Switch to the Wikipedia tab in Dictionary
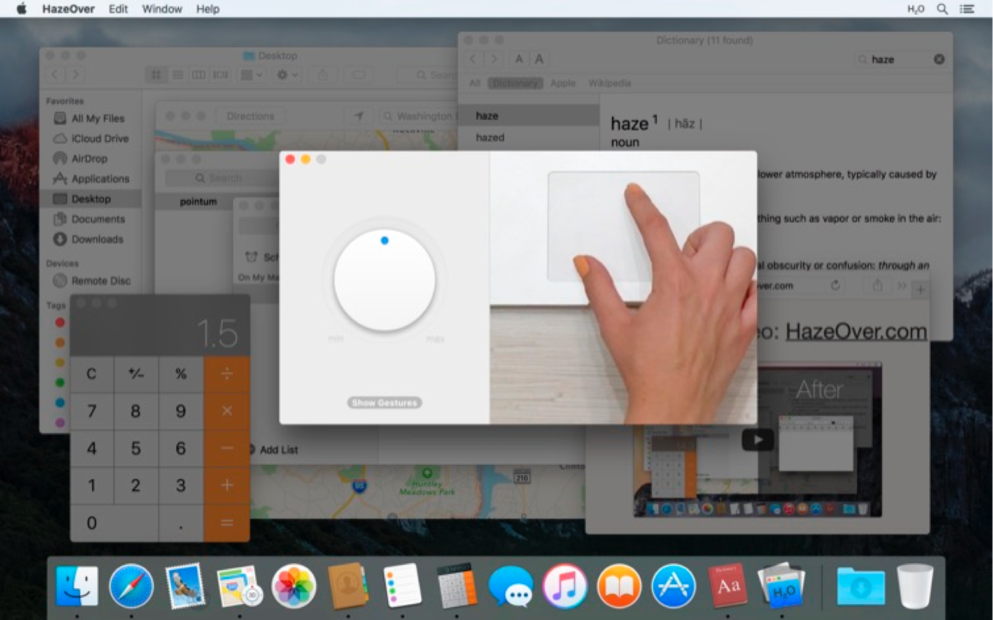Screen dimensions: 993x620 (609, 83)
